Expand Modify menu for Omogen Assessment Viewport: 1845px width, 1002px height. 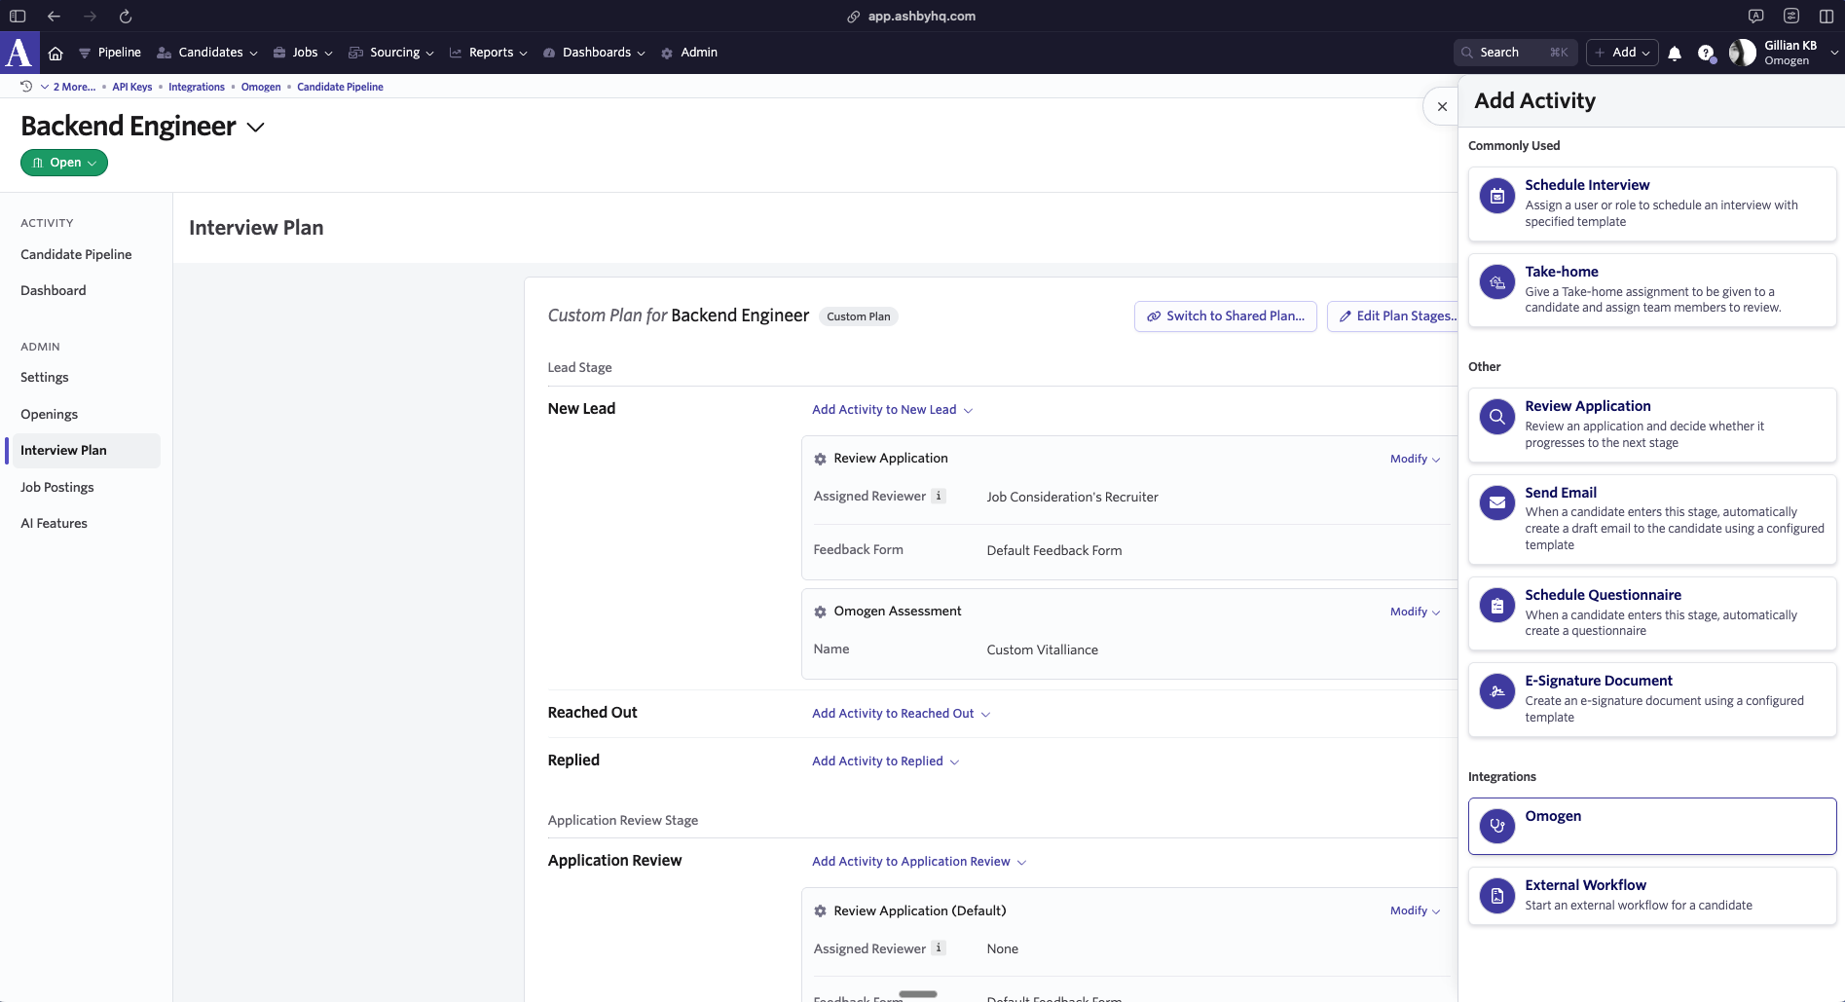pos(1415,612)
